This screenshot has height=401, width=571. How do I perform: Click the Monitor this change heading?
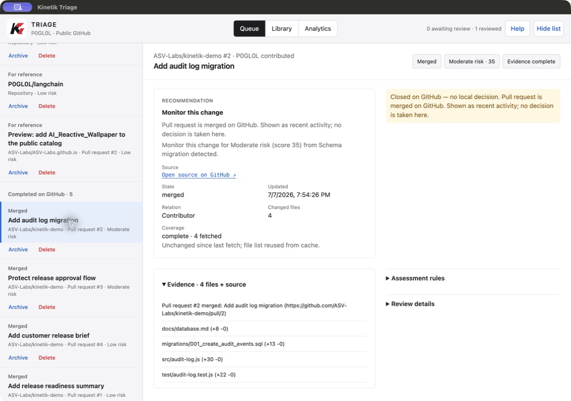(x=192, y=112)
